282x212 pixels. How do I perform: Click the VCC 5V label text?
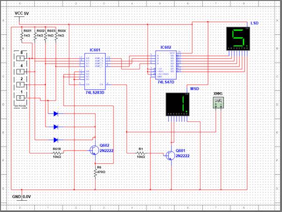[x=22, y=13]
